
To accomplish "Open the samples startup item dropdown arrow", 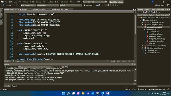I will click(92, 5).
